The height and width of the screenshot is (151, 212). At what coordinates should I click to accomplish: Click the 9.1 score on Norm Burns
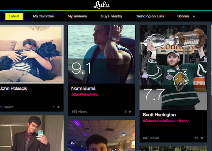point(81,68)
